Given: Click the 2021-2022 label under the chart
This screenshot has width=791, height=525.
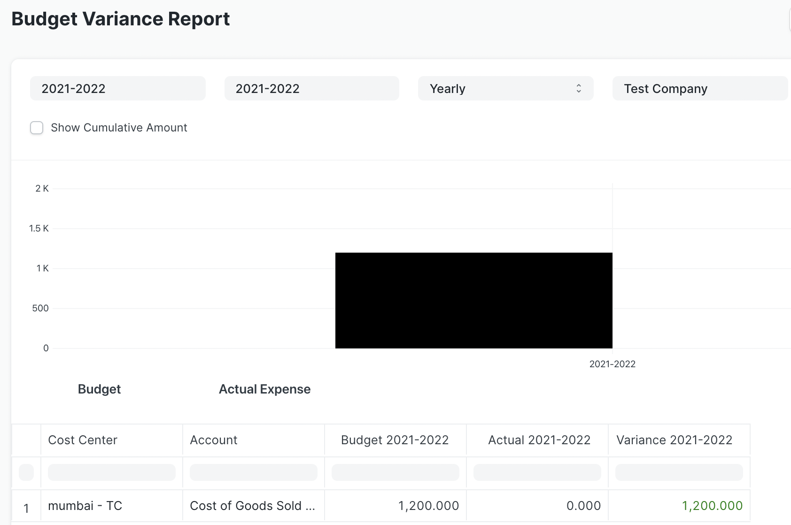Looking at the screenshot, I should pyautogui.click(x=612, y=363).
